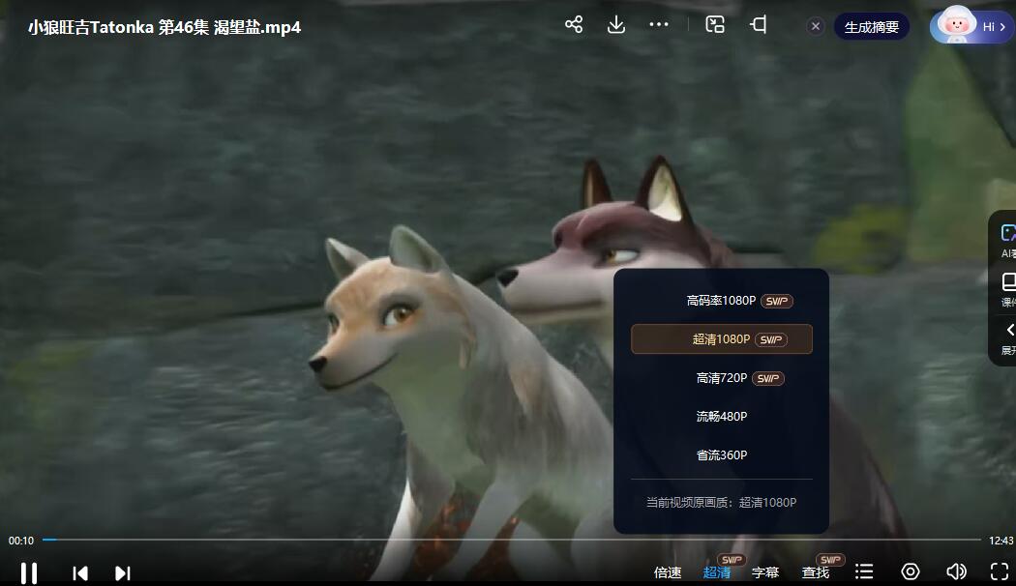Select 高码率1080P quality option

coord(721,301)
